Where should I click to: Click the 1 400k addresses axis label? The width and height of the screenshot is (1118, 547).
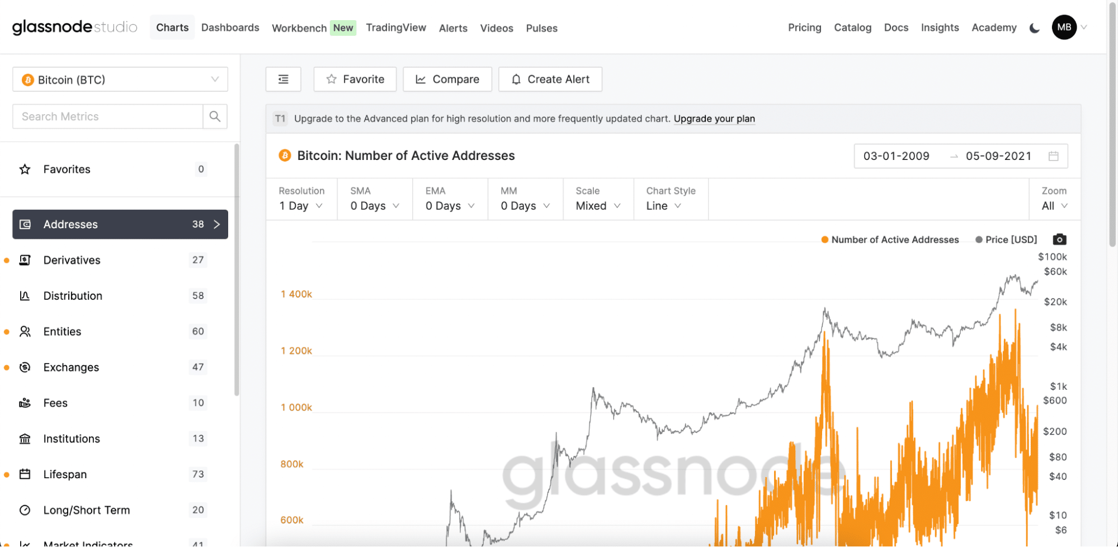point(296,294)
